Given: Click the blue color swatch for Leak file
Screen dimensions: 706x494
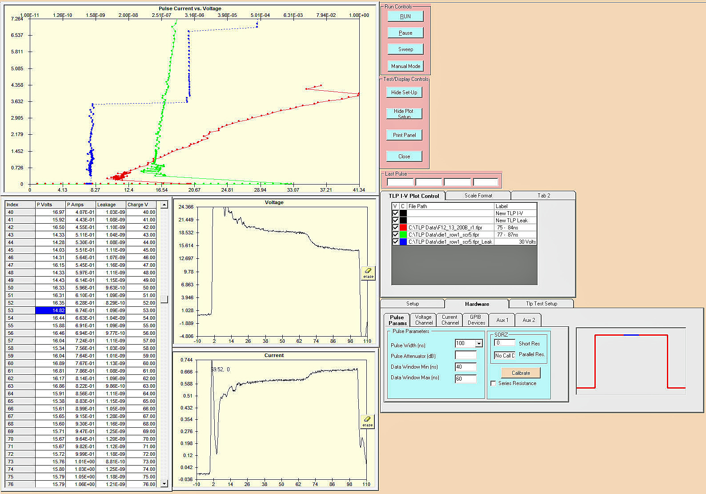Looking at the screenshot, I should (403, 242).
